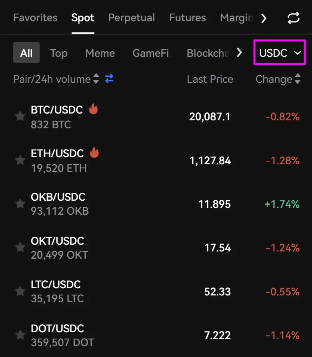Favorite BTC/USDC with its star icon
This screenshot has width=312, height=357.
(x=20, y=116)
